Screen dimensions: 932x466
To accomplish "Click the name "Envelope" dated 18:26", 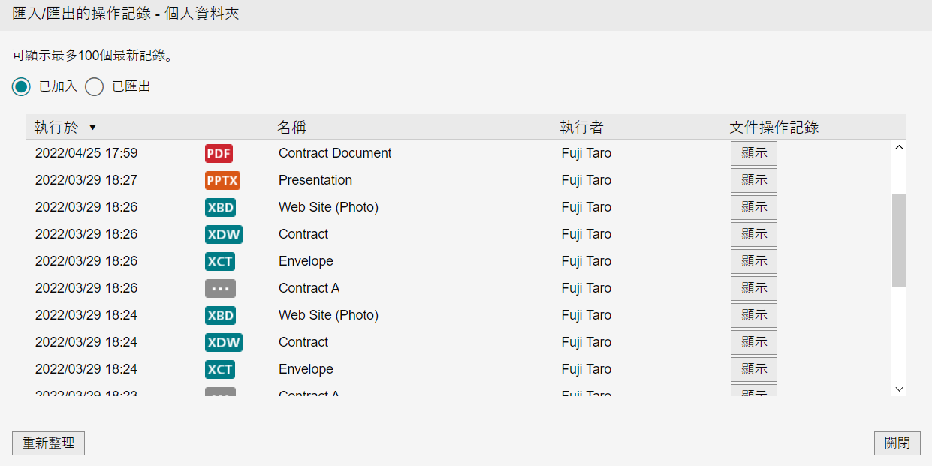I will click(x=306, y=261).
